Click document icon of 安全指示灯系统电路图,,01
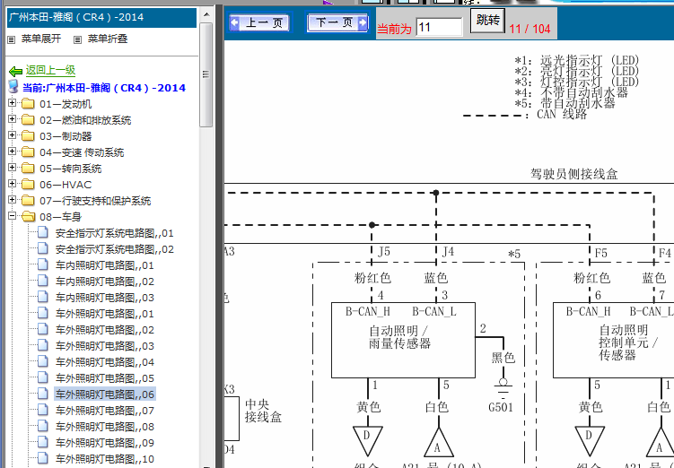The height and width of the screenshot is (468, 674). click(x=42, y=232)
